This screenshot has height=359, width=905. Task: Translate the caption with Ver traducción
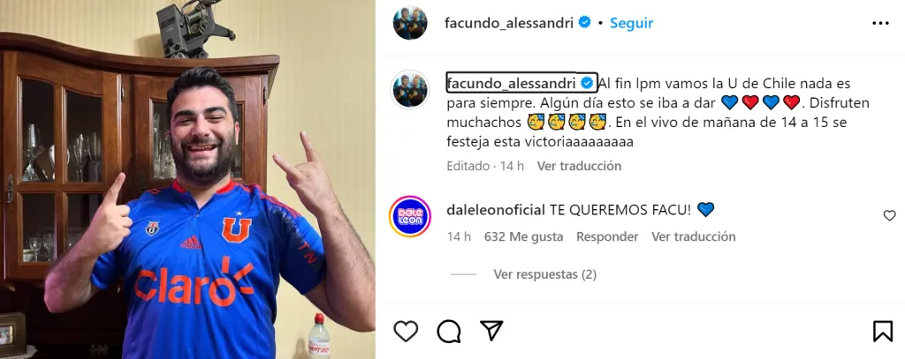(579, 166)
